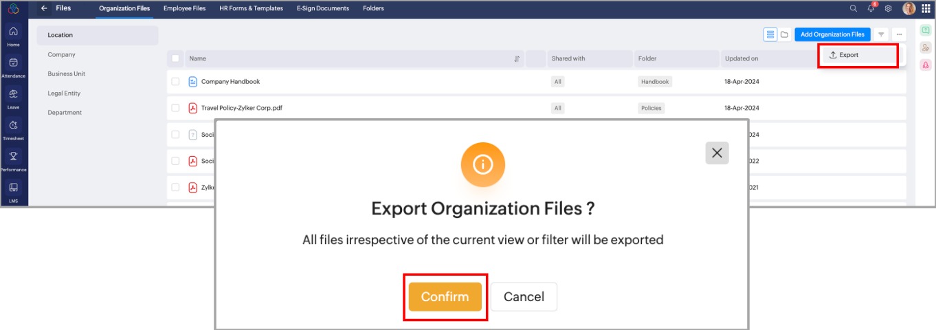The height and width of the screenshot is (330, 936).
Task: Open the filter icon
Action: [x=881, y=34]
